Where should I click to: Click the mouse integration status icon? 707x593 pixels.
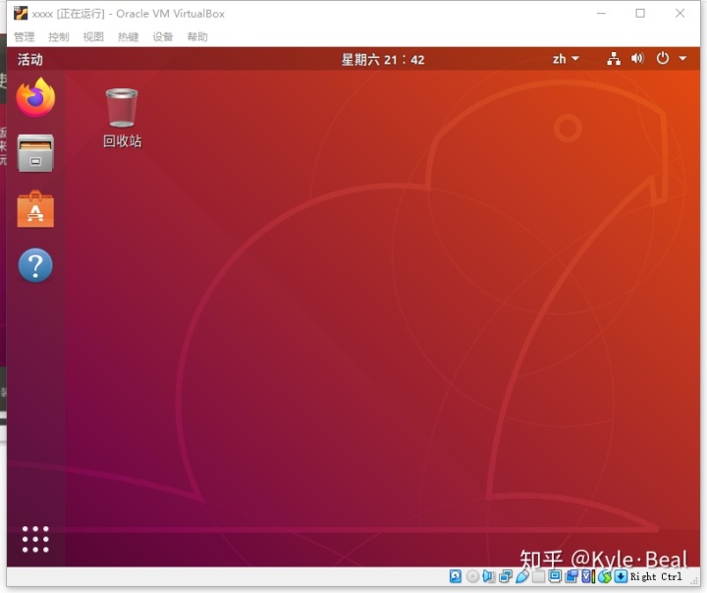[605, 576]
